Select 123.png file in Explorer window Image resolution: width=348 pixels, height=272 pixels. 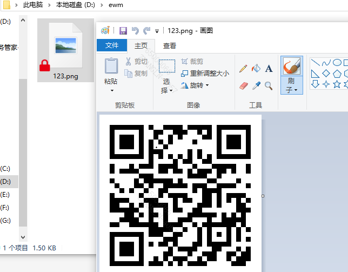pos(65,50)
